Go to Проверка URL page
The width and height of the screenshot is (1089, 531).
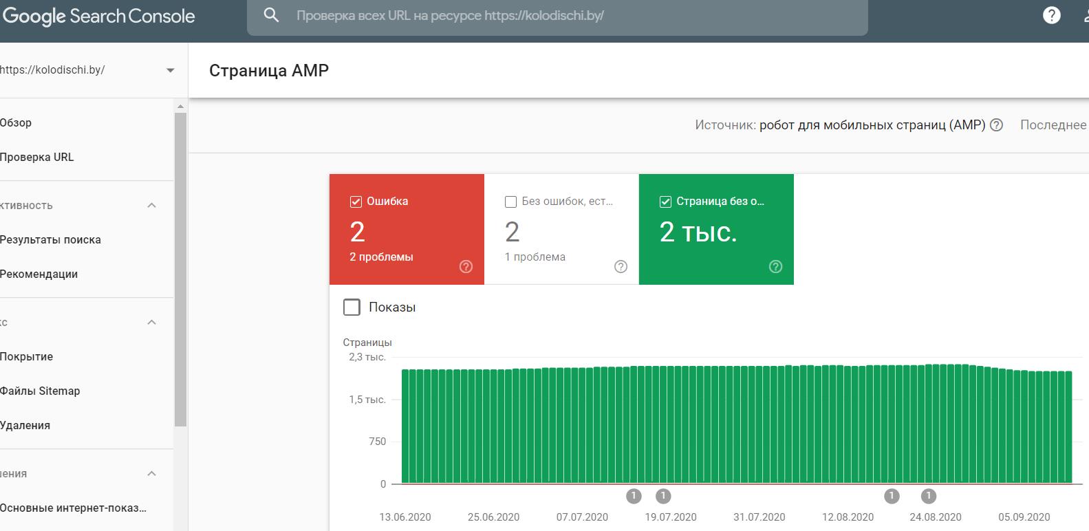click(x=36, y=158)
